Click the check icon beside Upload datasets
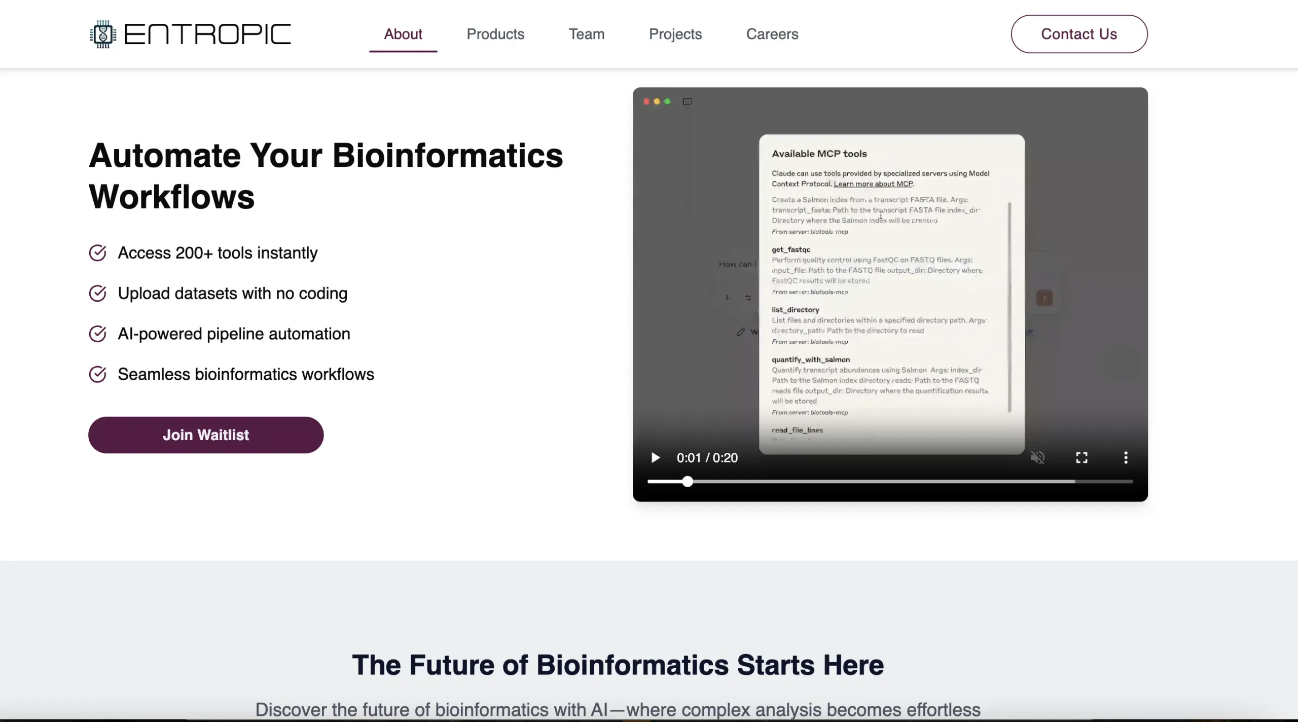The image size is (1298, 722). click(97, 293)
